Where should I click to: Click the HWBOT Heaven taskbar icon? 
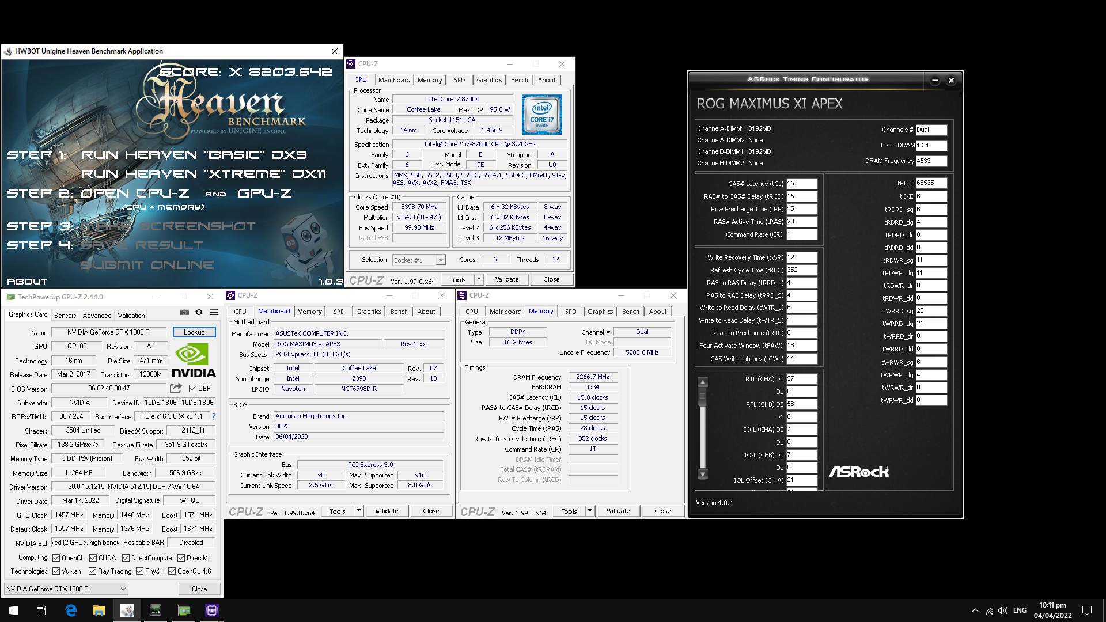(127, 610)
